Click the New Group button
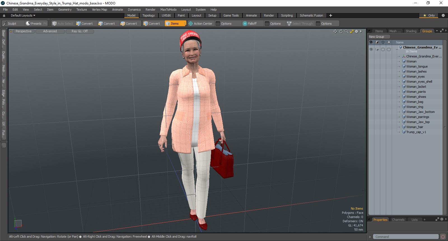448x241 pixels. tap(379, 37)
